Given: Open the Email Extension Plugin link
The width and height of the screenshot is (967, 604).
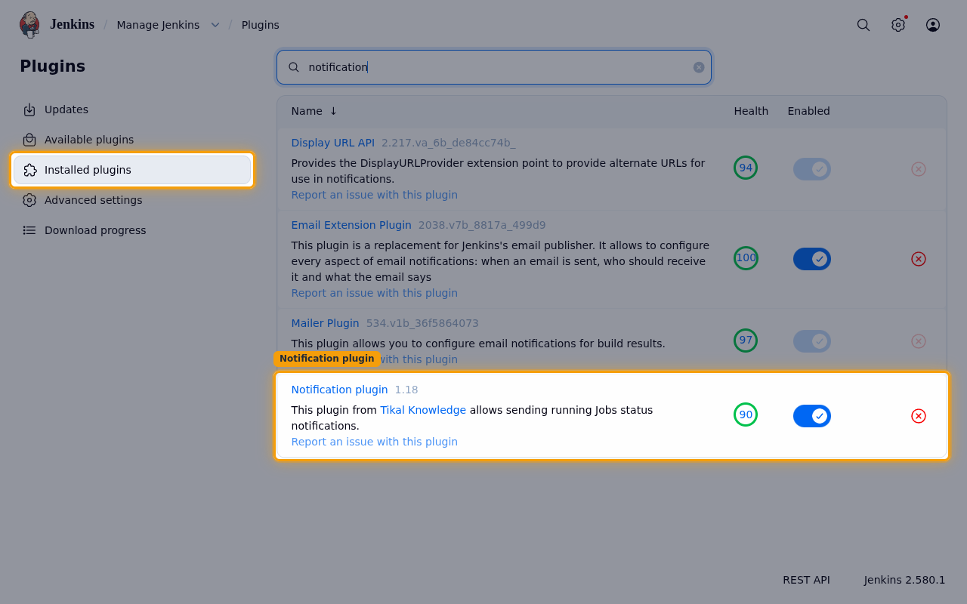Looking at the screenshot, I should coord(351,225).
